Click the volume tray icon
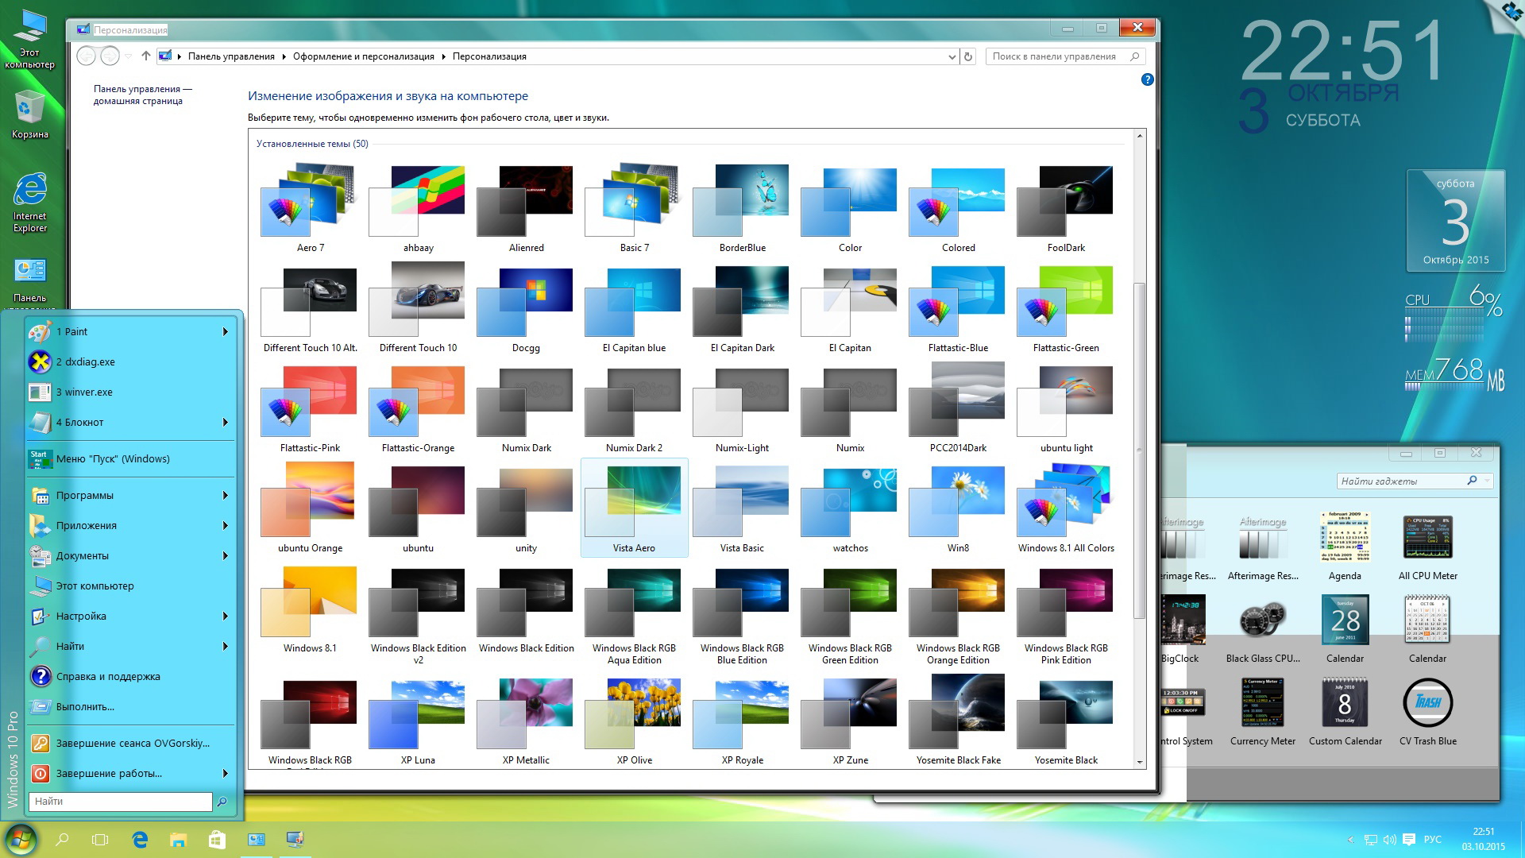Screen dimensions: 1525x858 click(x=1390, y=839)
